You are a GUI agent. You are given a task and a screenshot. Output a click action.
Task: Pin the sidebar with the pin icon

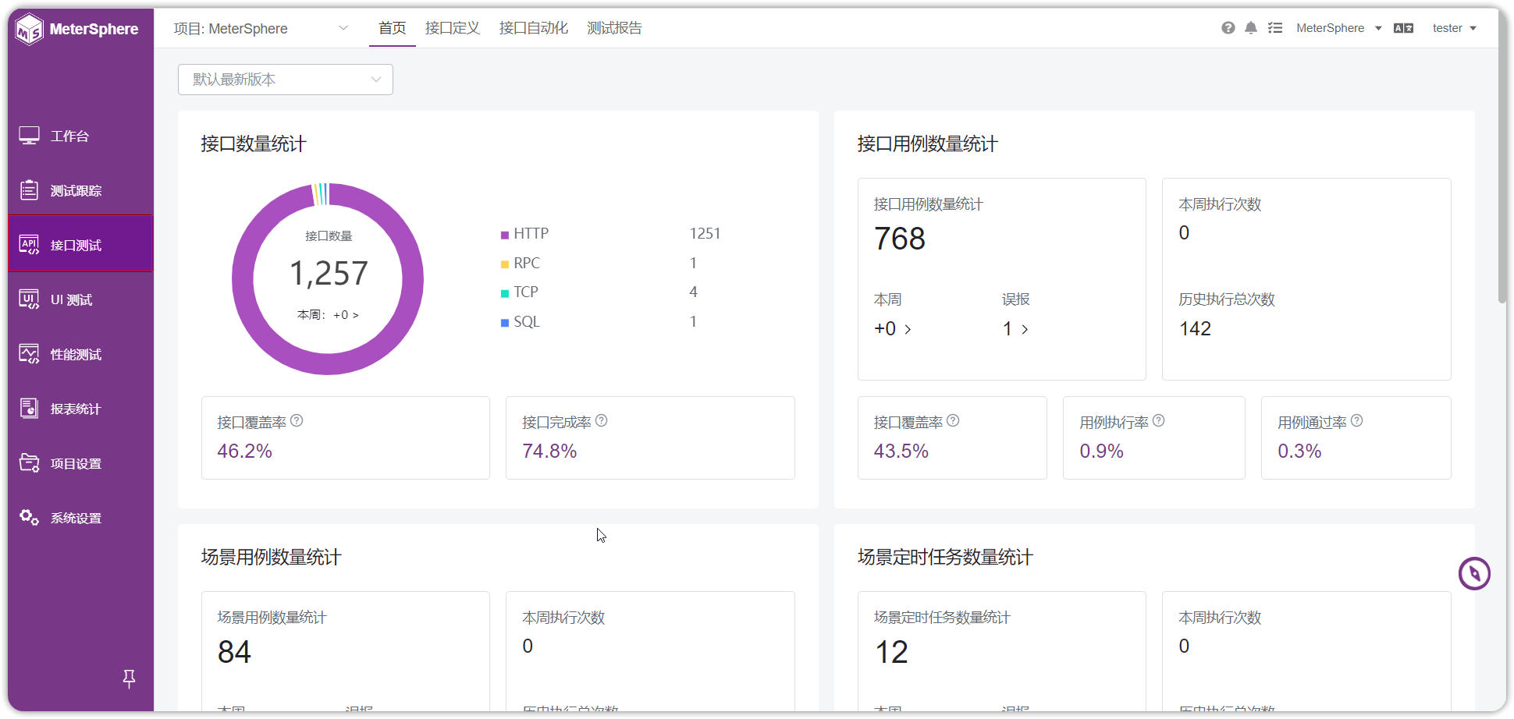pyautogui.click(x=130, y=679)
